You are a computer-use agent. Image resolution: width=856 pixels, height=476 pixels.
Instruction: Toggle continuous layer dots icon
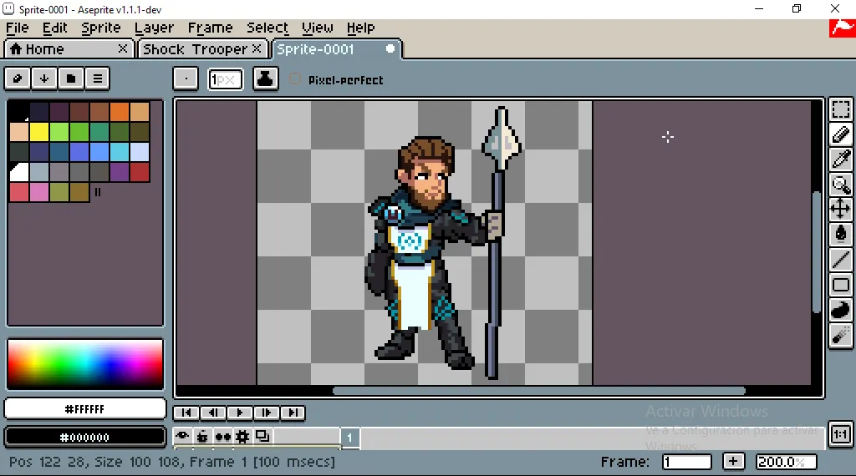[x=222, y=436]
